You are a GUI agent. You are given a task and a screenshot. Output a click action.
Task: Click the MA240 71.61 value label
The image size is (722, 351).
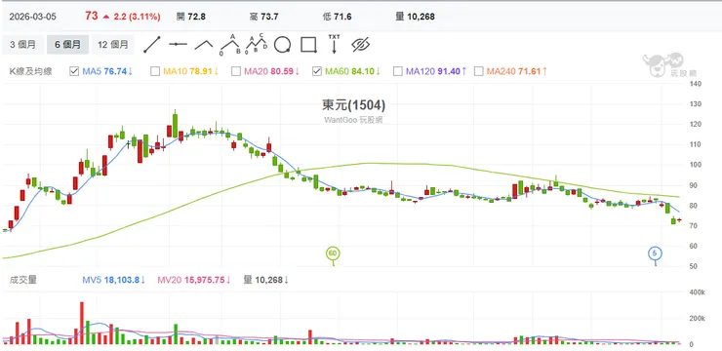(517, 71)
